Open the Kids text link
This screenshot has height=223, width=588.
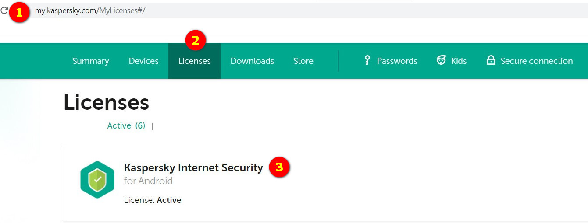point(459,61)
